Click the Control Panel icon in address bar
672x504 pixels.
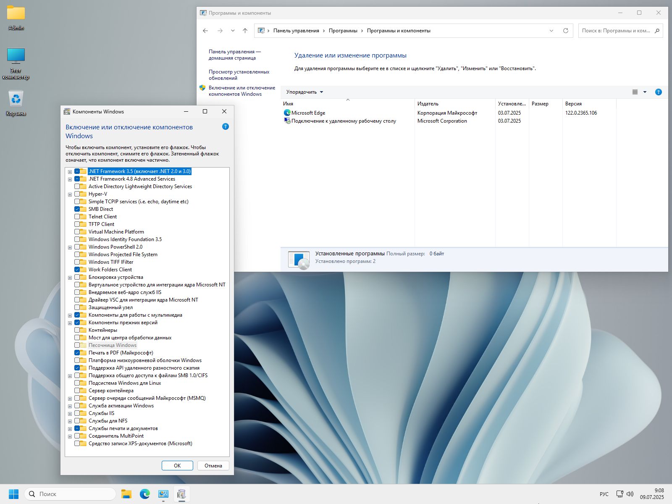(x=261, y=31)
